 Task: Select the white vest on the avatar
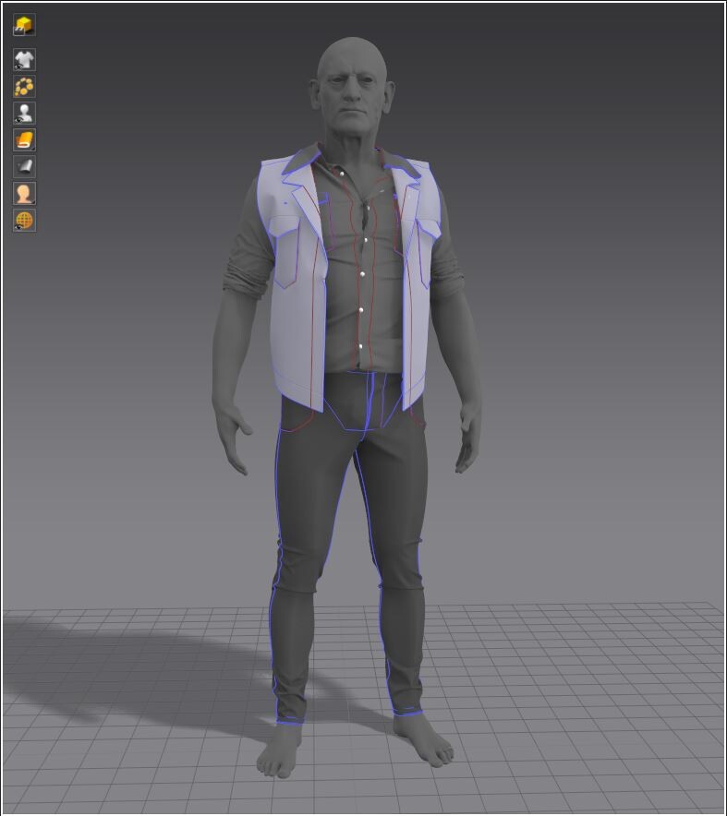point(295,312)
